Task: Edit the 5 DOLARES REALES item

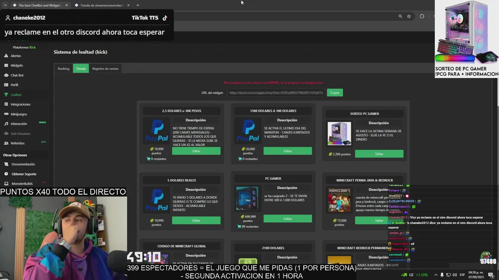Action: coord(196,220)
